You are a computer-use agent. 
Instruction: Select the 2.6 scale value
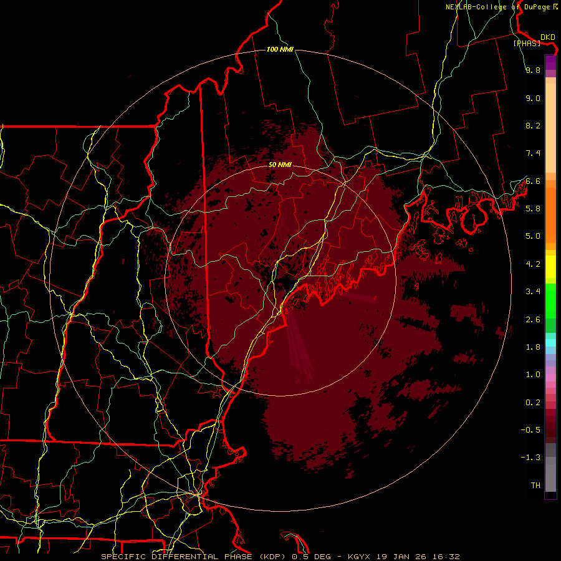(x=533, y=320)
